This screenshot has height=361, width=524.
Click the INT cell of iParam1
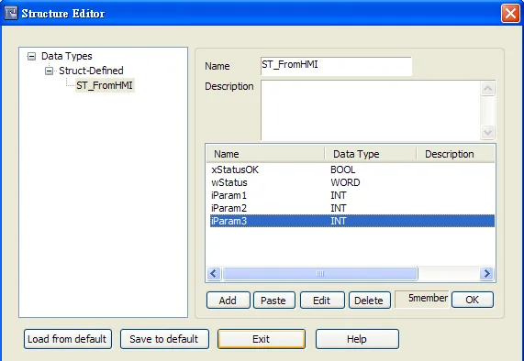click(x=339, y=195)
